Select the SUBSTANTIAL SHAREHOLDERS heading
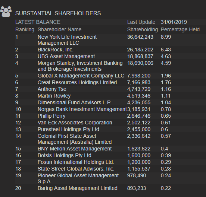Viewport: 206px width, 197px height. pyautogui.click(x=58, y=13)
